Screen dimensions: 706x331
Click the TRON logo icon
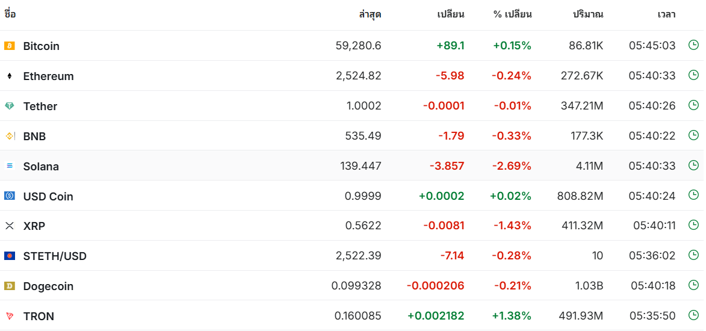9,316
